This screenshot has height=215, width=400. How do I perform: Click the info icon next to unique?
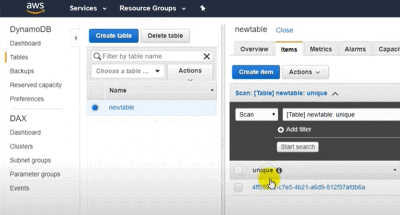[279, 170]
